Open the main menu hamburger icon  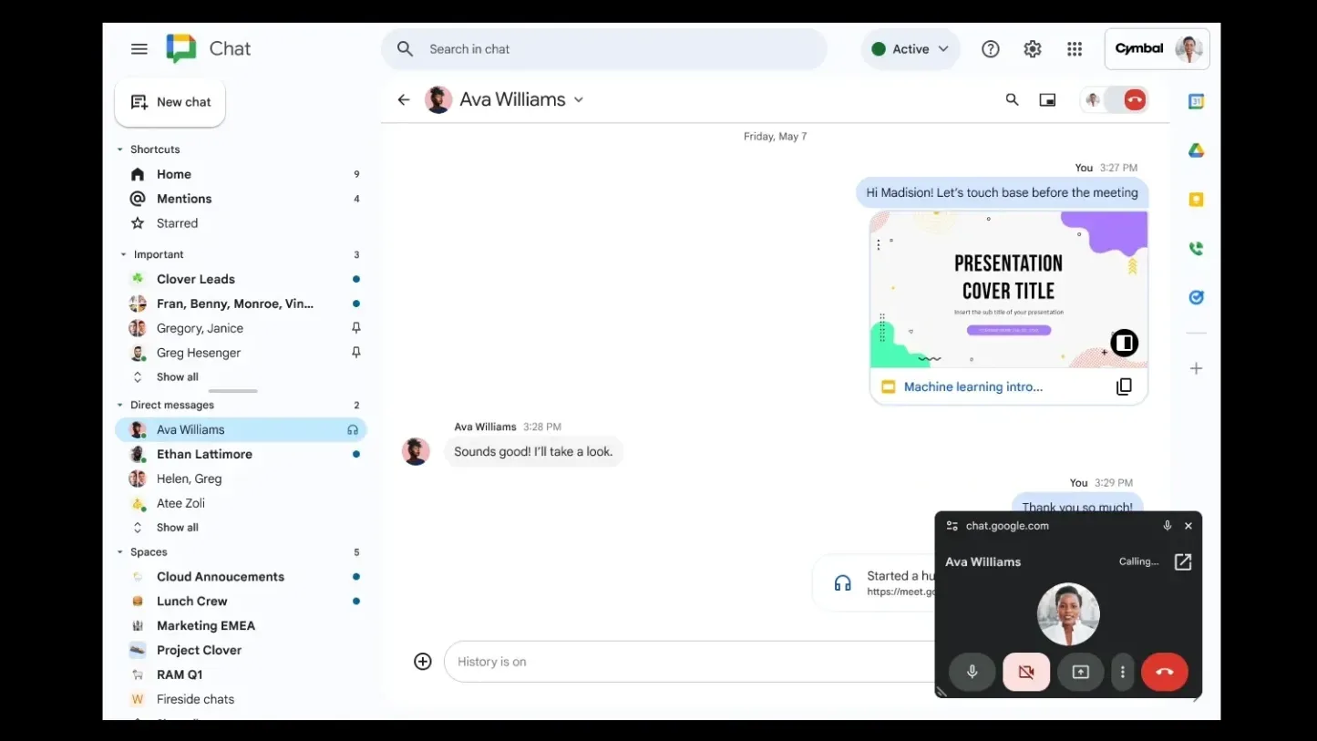coord(139,49)
